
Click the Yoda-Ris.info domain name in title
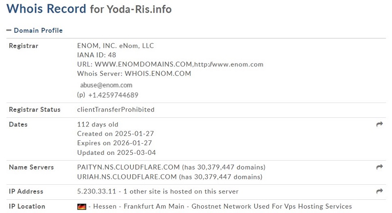pos(139,9)
